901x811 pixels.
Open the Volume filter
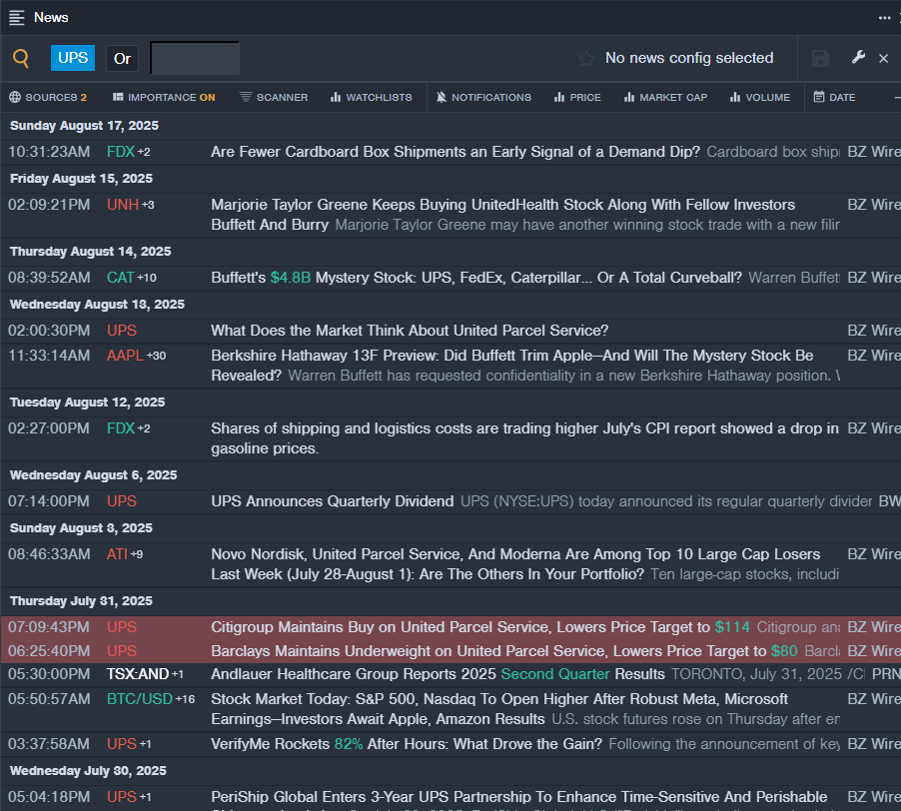759,97
